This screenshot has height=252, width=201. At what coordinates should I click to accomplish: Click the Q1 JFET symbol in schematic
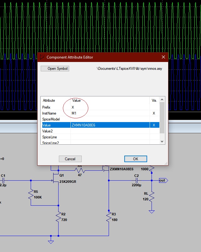pos(56,178)
